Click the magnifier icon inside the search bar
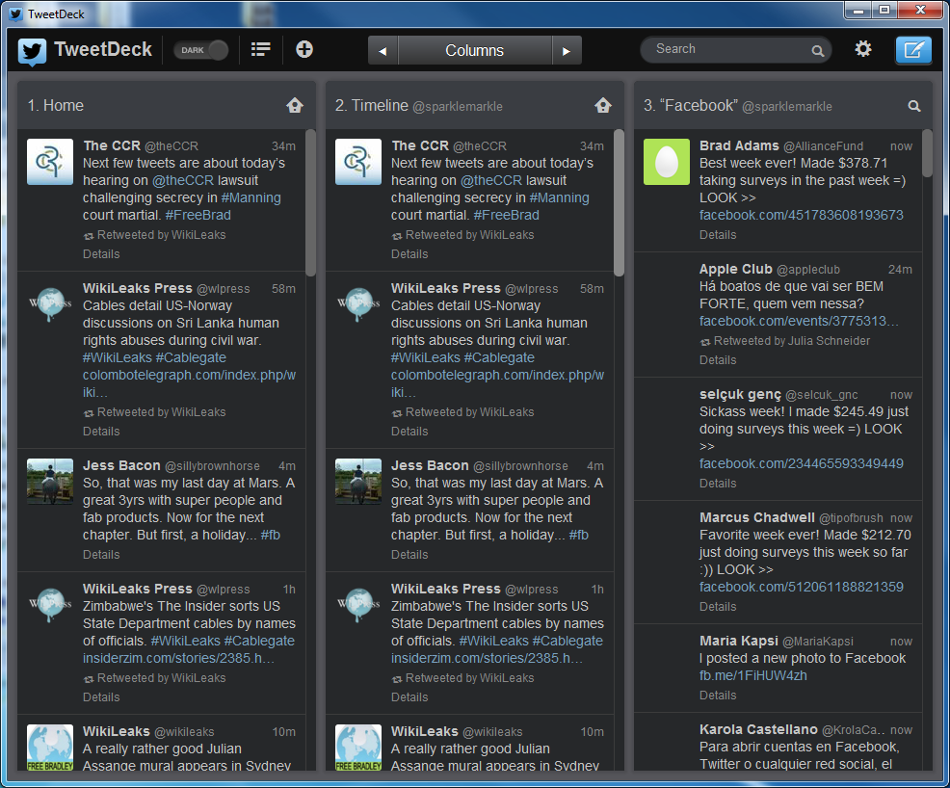This screenshot has height=788, width=950. coord(817,49)
